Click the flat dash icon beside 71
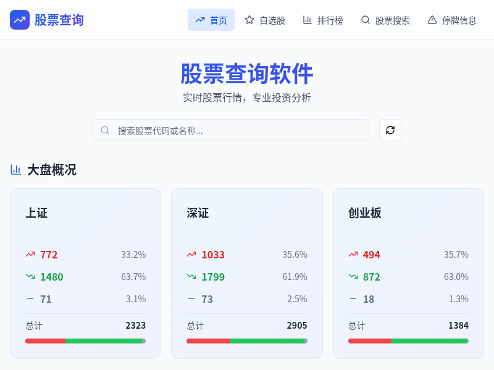494x370 pixels. (x=30, y=298)
